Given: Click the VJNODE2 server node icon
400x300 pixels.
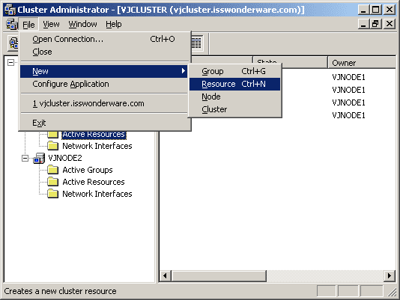Looking at the screenshot, I should 39,159.
